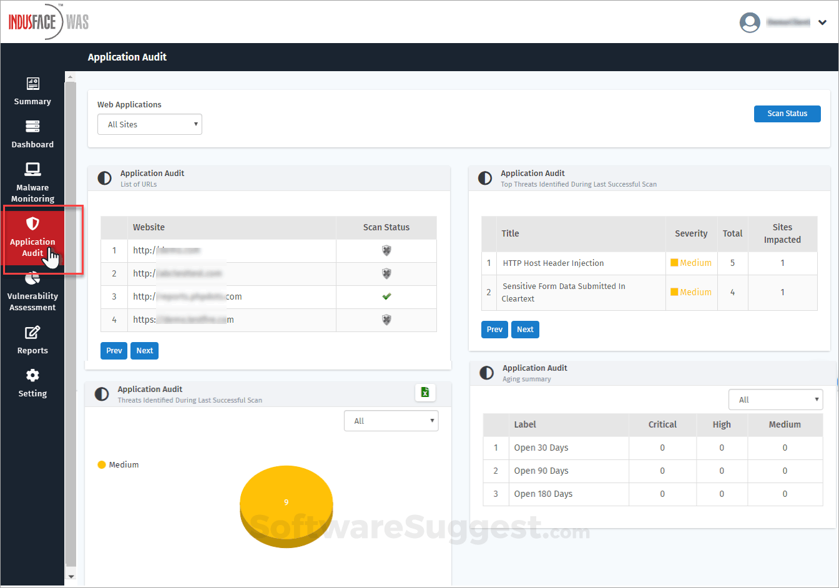The image size is (839, 588).
Task: Click 'HTTP Host Header Injection' threat title
Action: (554, 263)
